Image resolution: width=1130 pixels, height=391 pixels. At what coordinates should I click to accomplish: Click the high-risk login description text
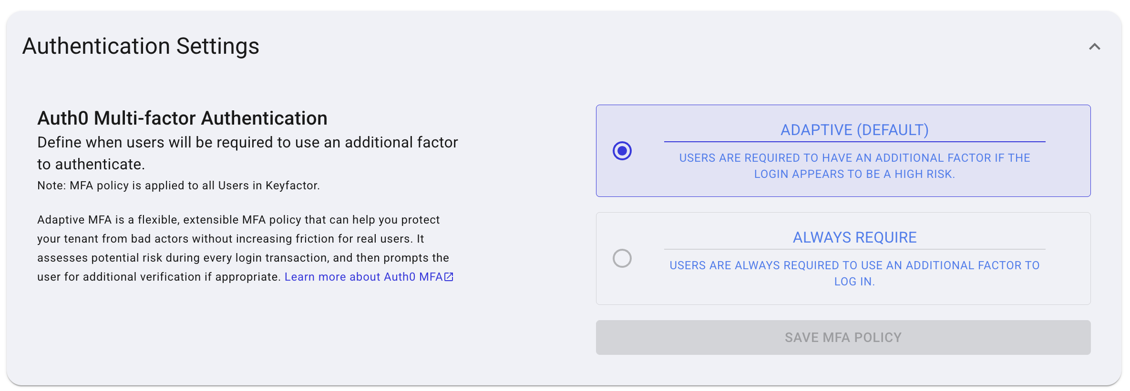(x=854, y=166)
